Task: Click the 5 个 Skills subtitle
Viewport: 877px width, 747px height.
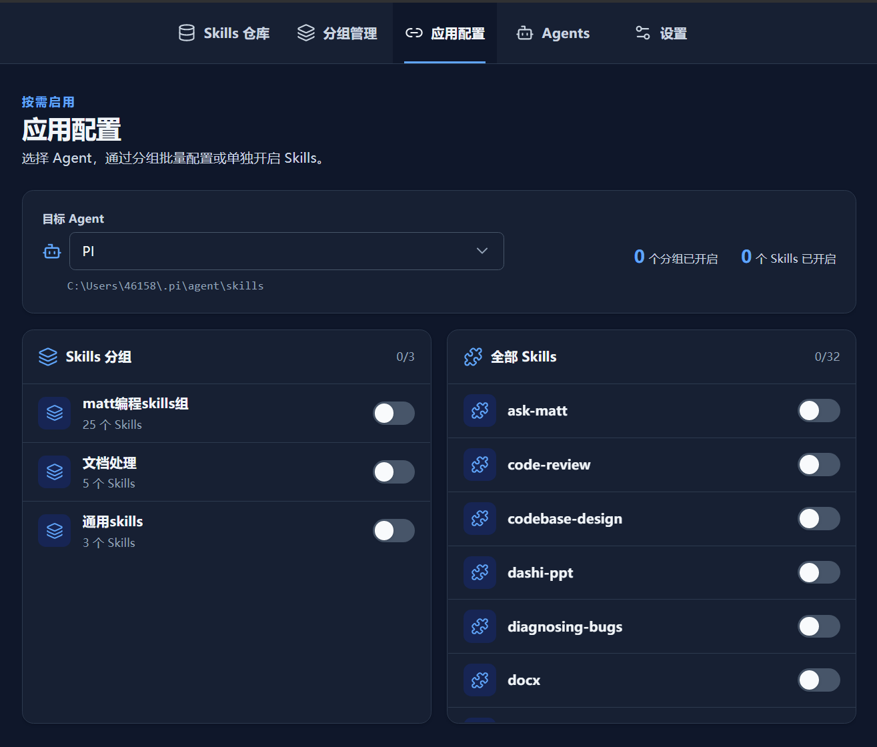Action: coord(109,484)
